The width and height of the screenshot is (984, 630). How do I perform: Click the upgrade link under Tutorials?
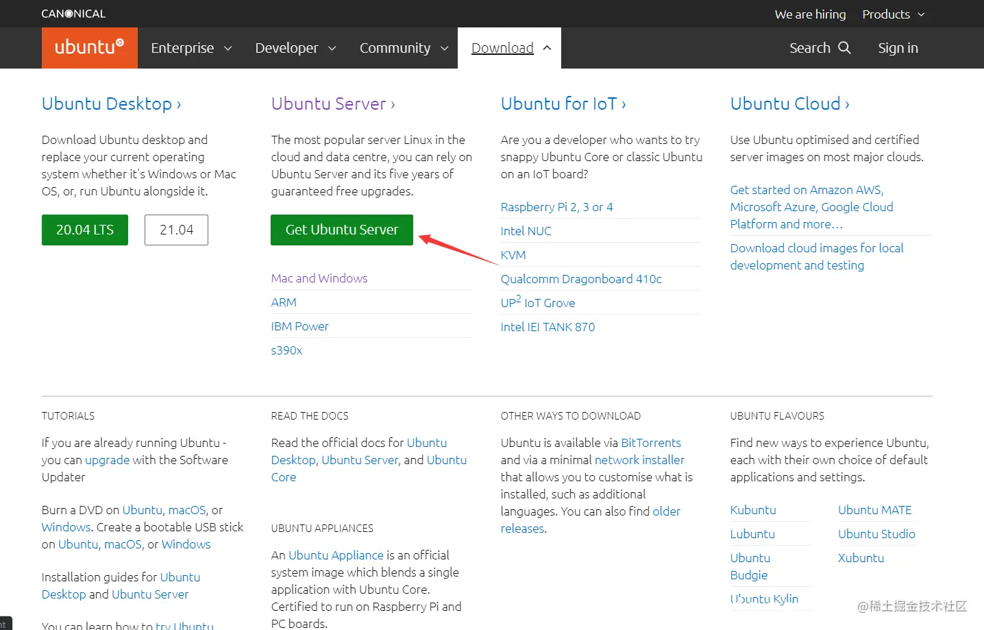(107, 460)
